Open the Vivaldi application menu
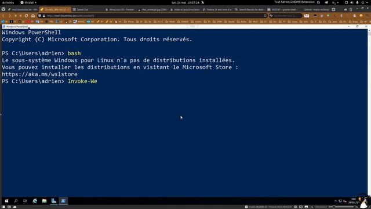Viewport: 371px width, 209px height. (28, 2)
